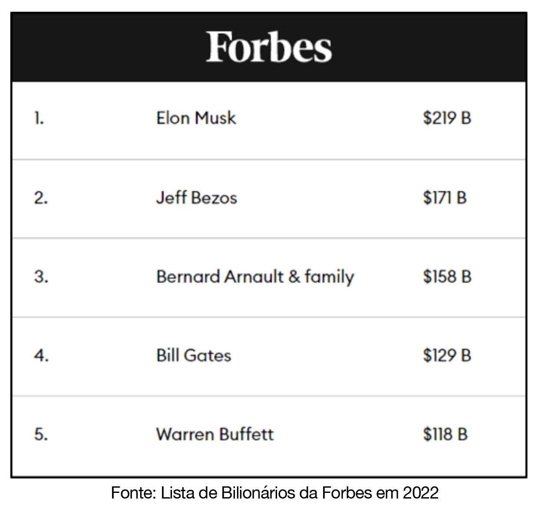Click rank number 4.
The width and height of the screenshot is (535, 512).
41,356
